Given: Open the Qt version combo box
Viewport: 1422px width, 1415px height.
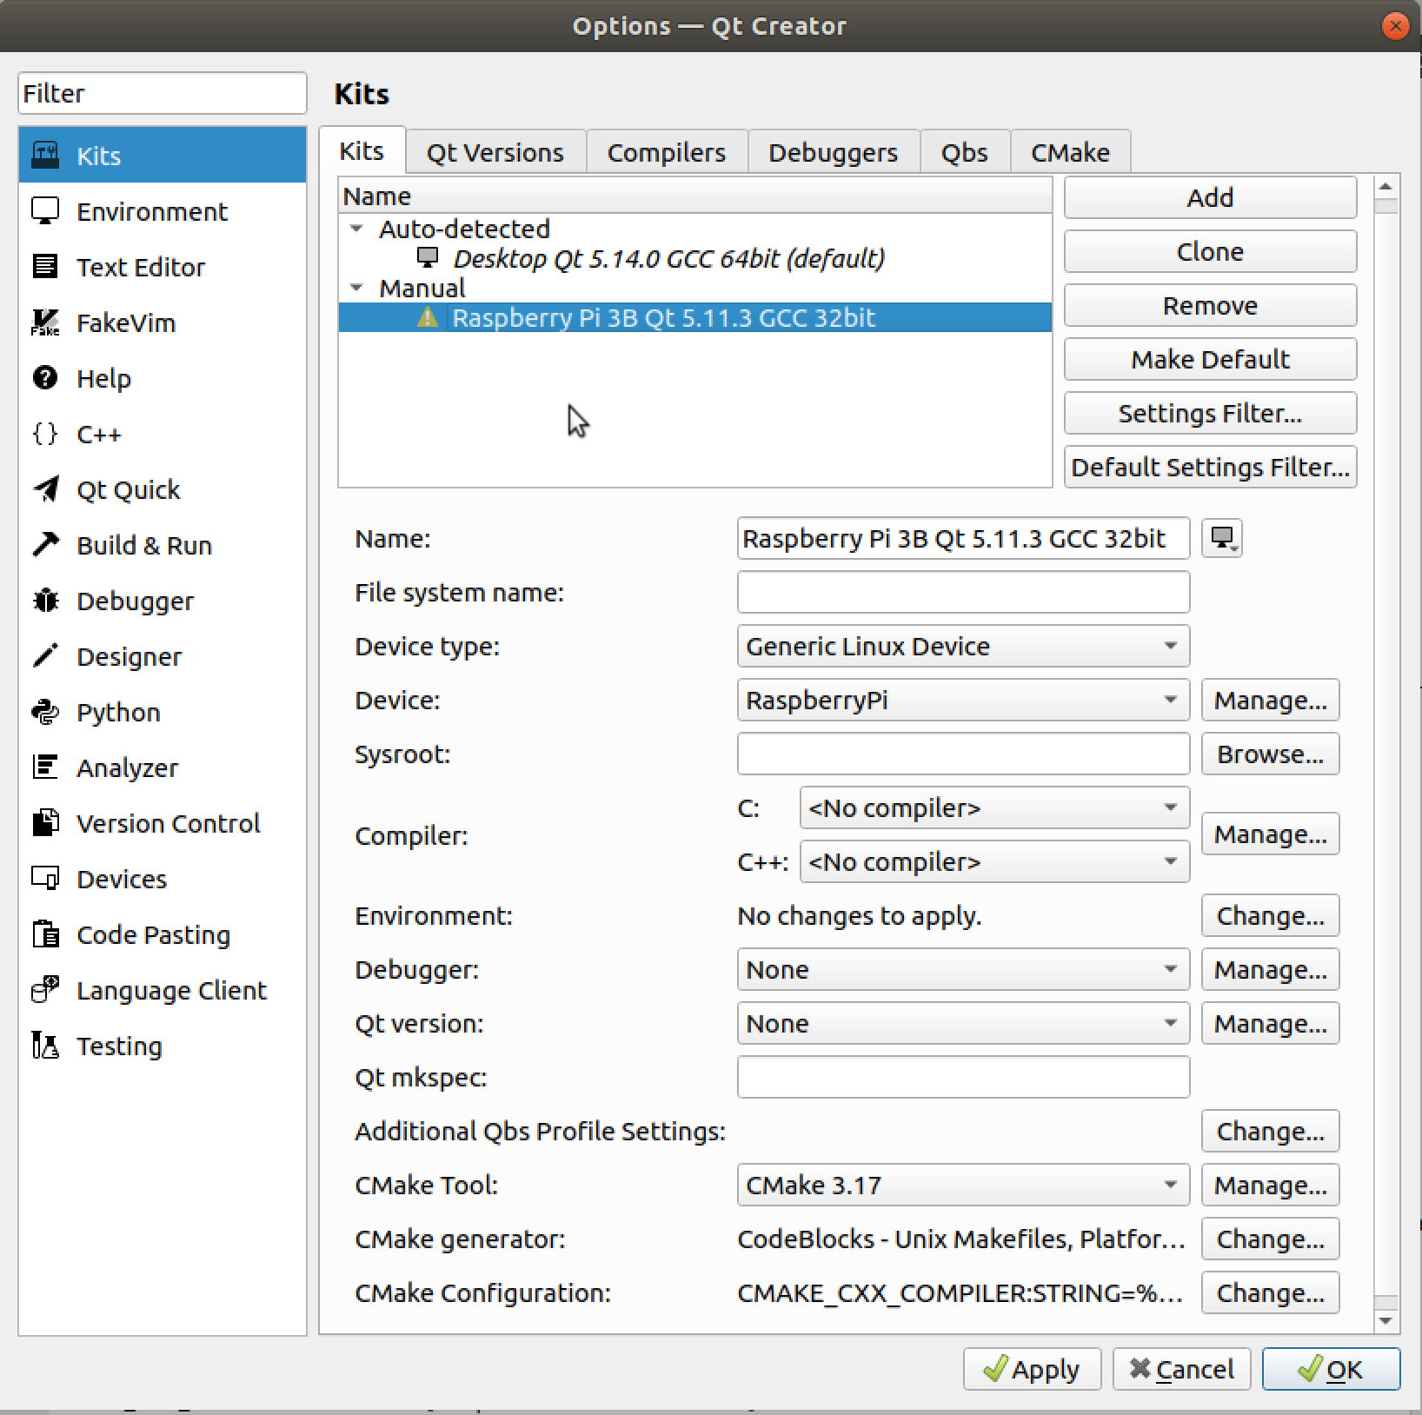Looking at the screenshot, I should (962, 1024).
